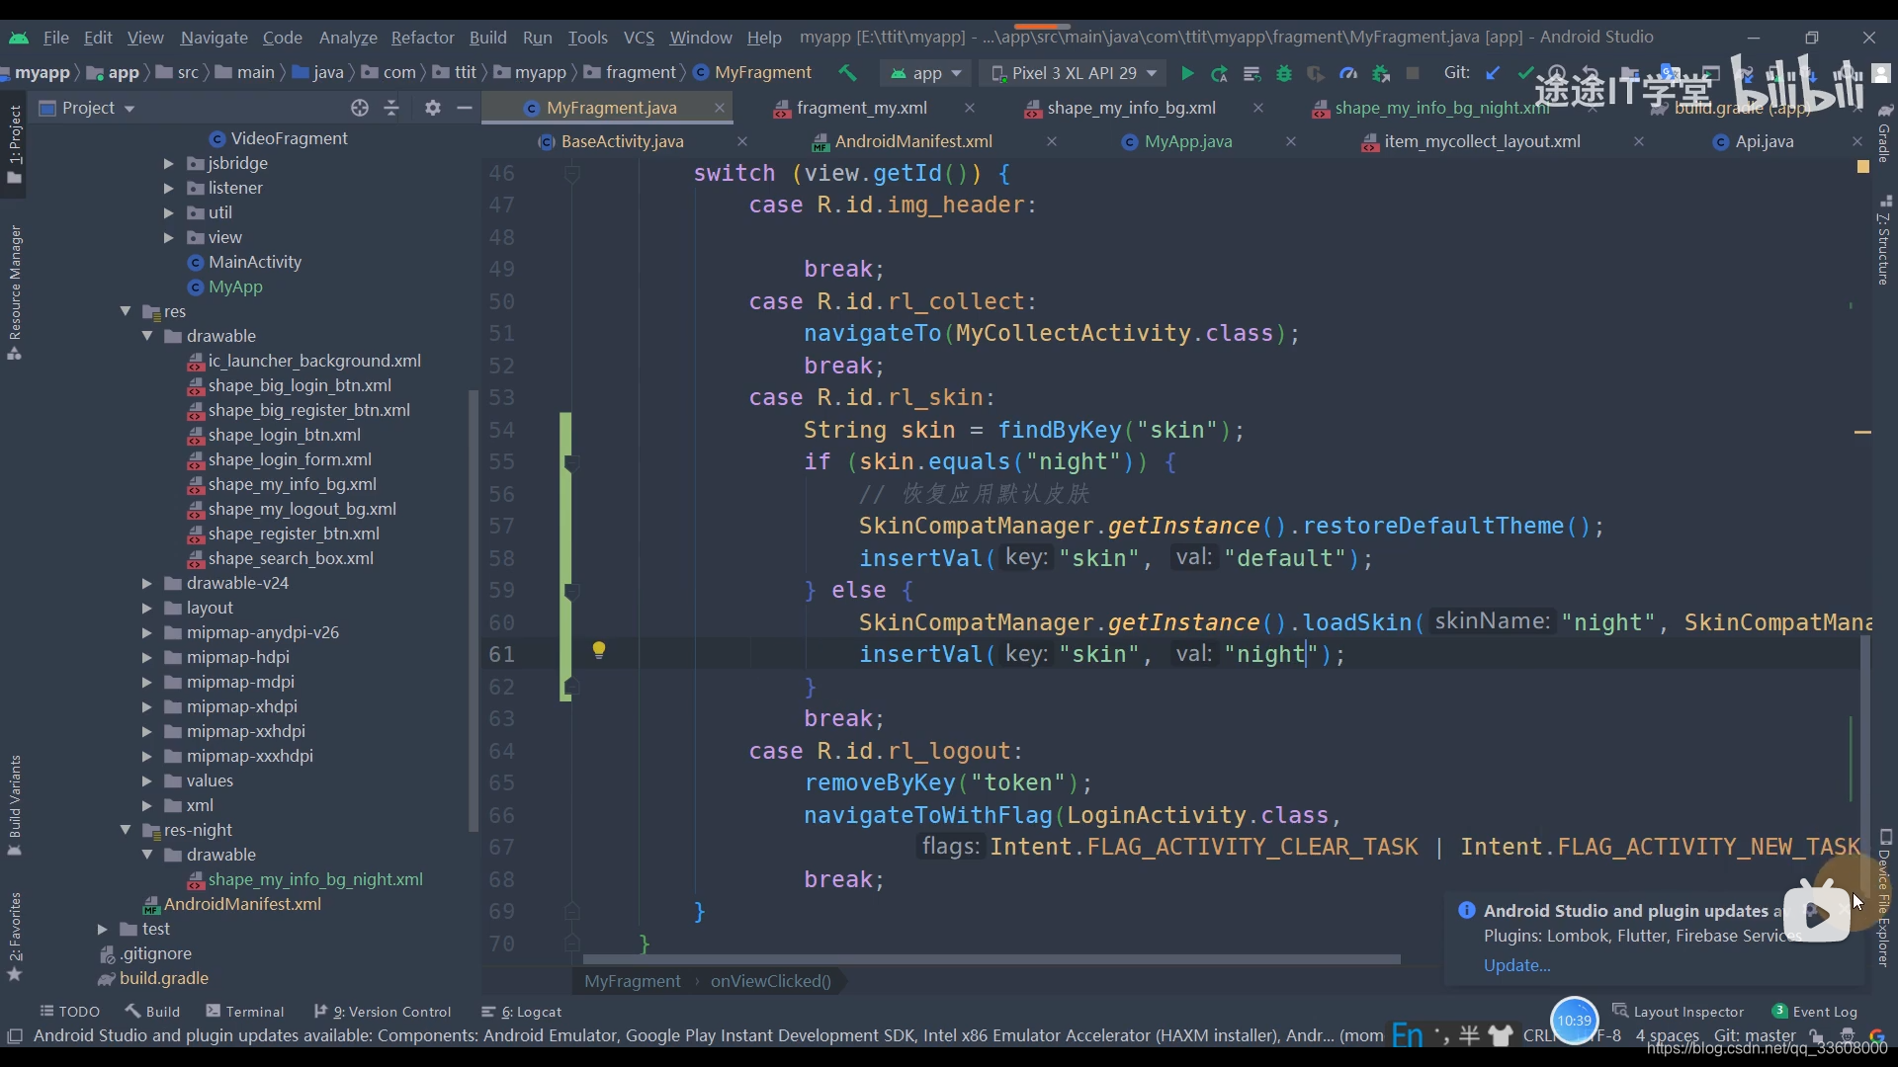Open the 9: Version Control tool window

[382, 1012]
